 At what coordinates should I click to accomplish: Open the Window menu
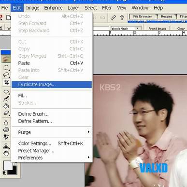pos(140,8)
